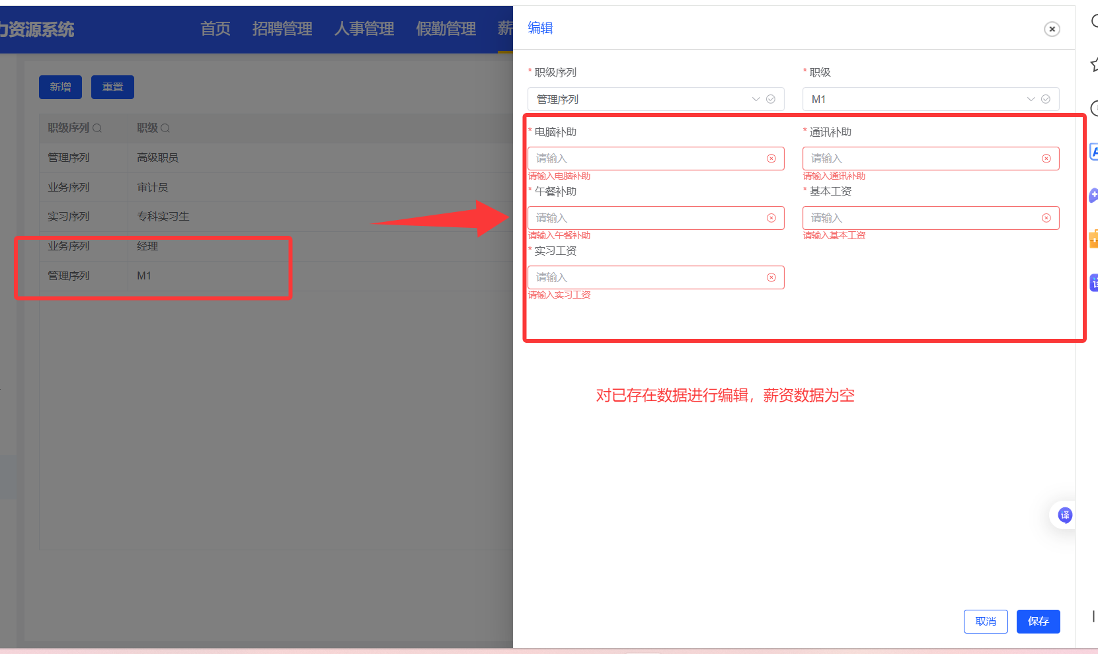Click the check-mark icon in the M1 select box
Screen dimensions: 1098x654
click(x=1046, y=99)
